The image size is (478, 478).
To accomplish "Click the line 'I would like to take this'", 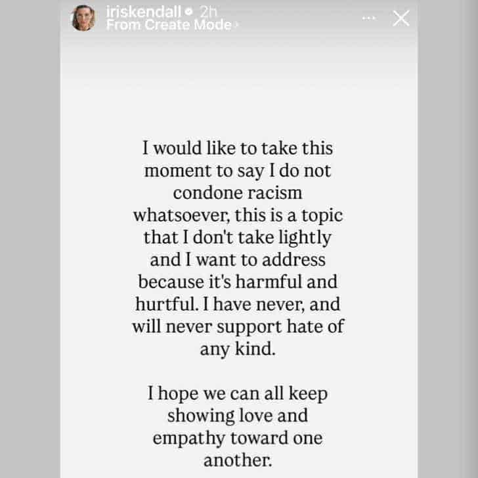I will (238, 148).
